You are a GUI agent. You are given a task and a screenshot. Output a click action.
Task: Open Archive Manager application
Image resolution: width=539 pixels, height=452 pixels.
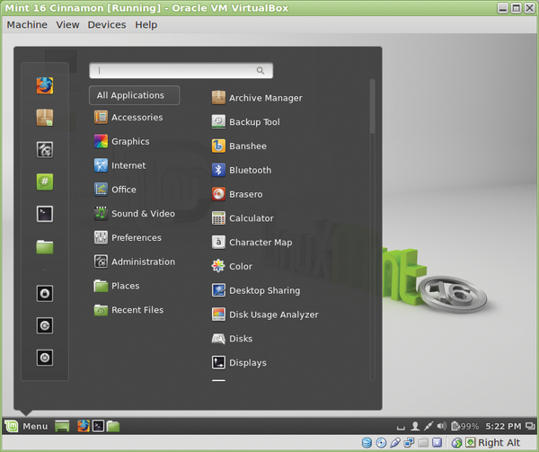257,98
